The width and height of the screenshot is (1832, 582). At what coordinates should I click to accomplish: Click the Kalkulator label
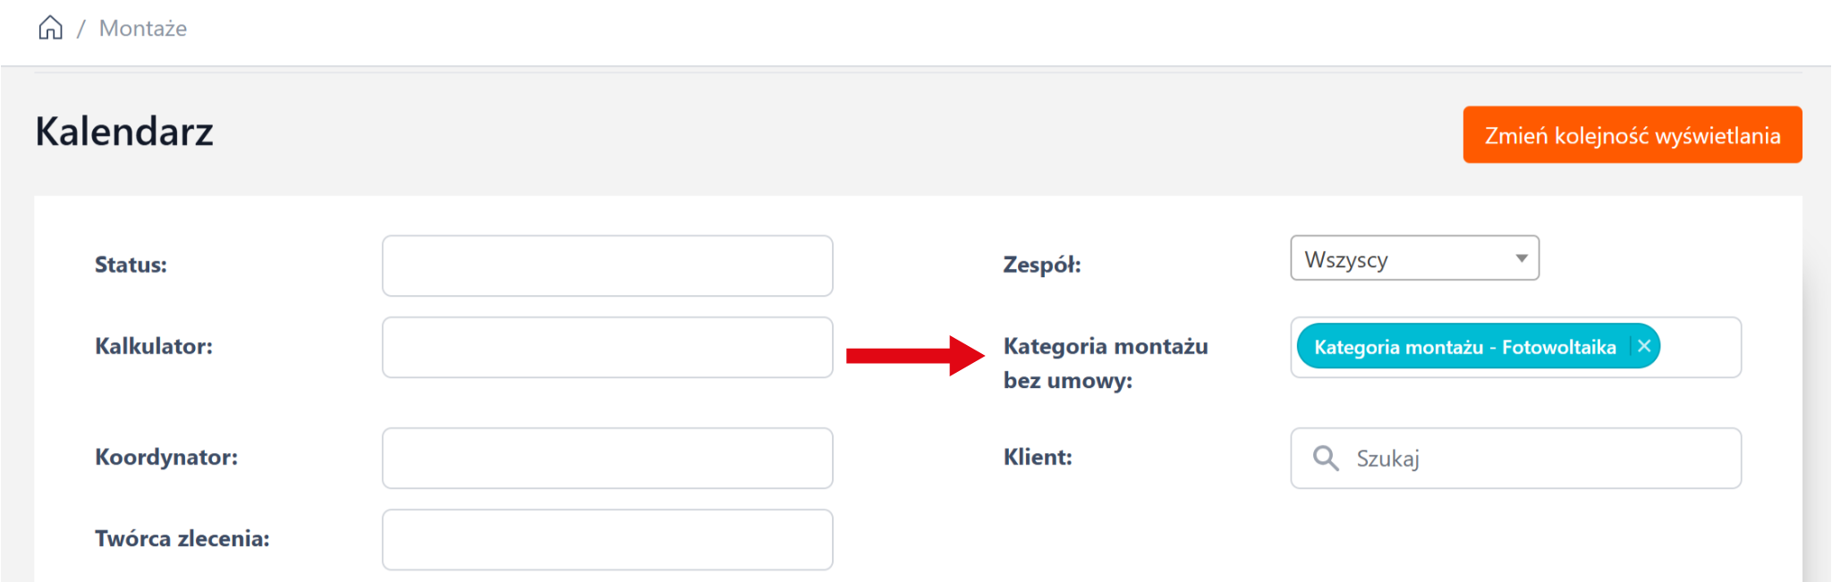coord(154,346)
